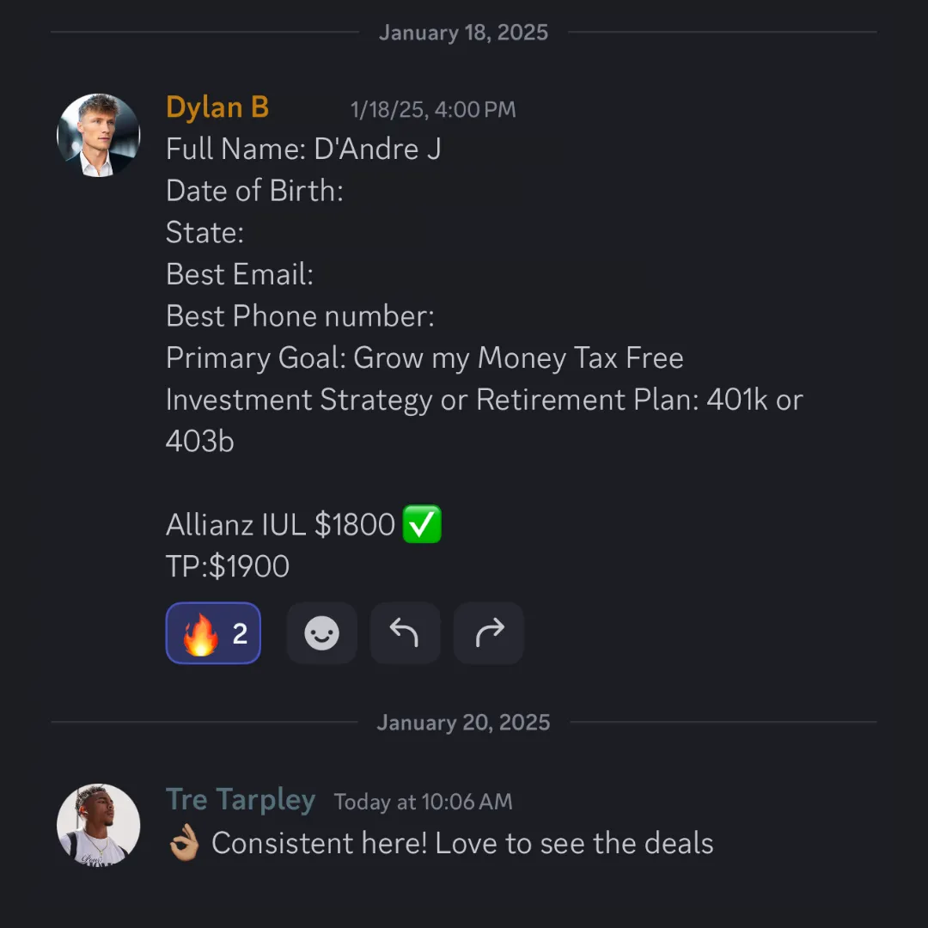Click the January 18, 2025 date divider
928x928 pixels.
463,33
